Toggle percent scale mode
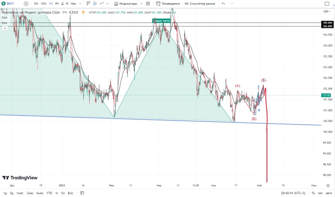335x197 pixels. pyautogui.click(x=313, y=193)
